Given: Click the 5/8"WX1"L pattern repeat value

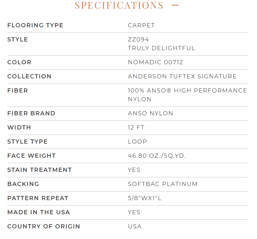Looking at the screenshot, I should click(x=145, y=198).
